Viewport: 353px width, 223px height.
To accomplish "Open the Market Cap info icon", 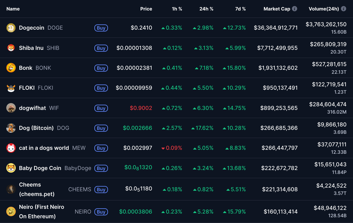I will pyautogui.click(x=295, y=9).
